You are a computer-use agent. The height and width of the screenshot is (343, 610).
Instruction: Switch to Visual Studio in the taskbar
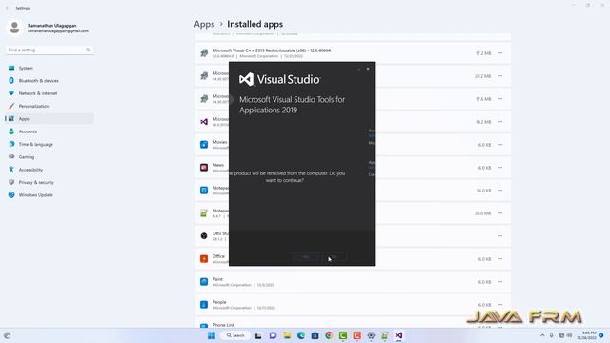click(x=398, y=335)
